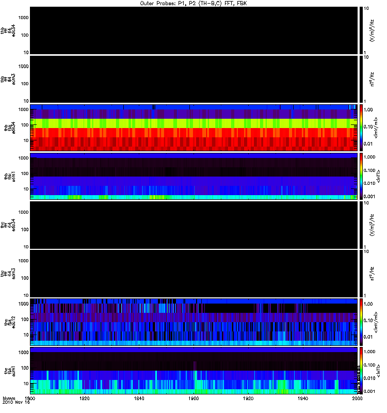
Task: Click the colorbar beside thc fbk scm1 panel
Action: (361, 371)
